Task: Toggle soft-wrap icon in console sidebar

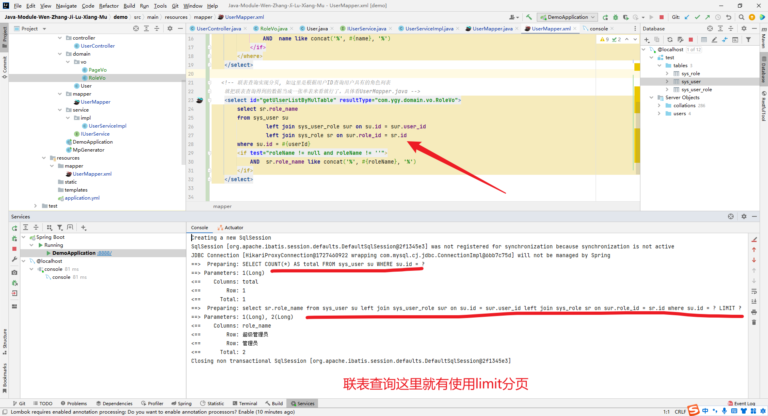Action: pyautogui.click(x=754, y=291)
